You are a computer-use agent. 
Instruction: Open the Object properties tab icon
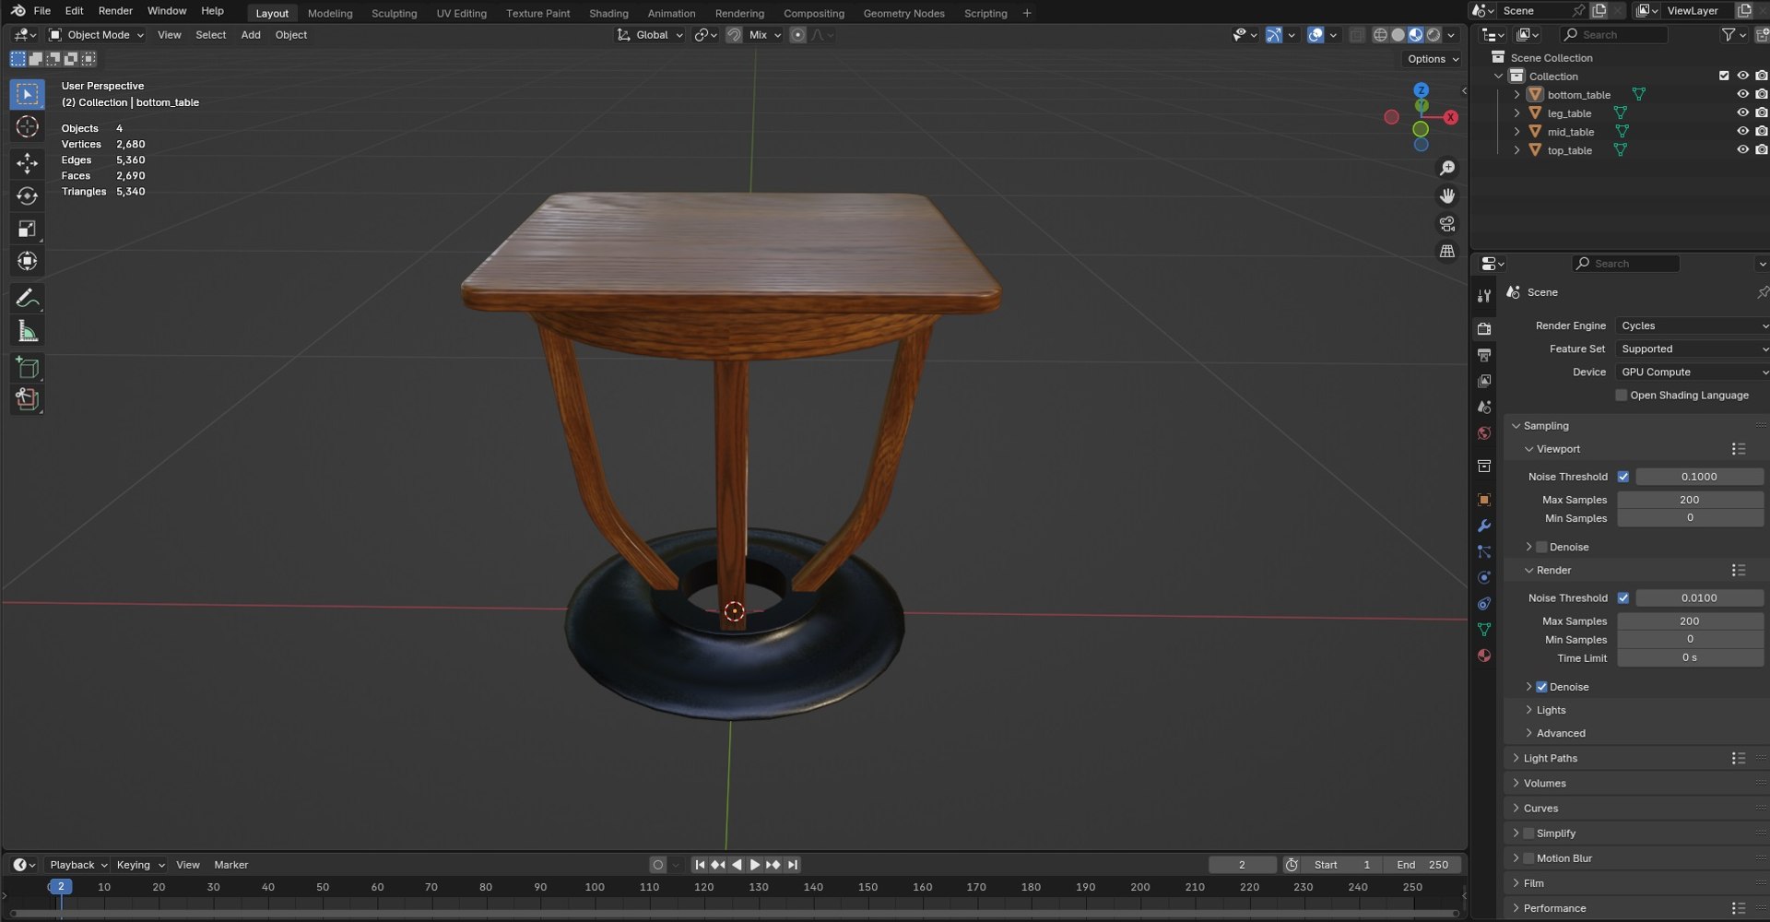1484,500
